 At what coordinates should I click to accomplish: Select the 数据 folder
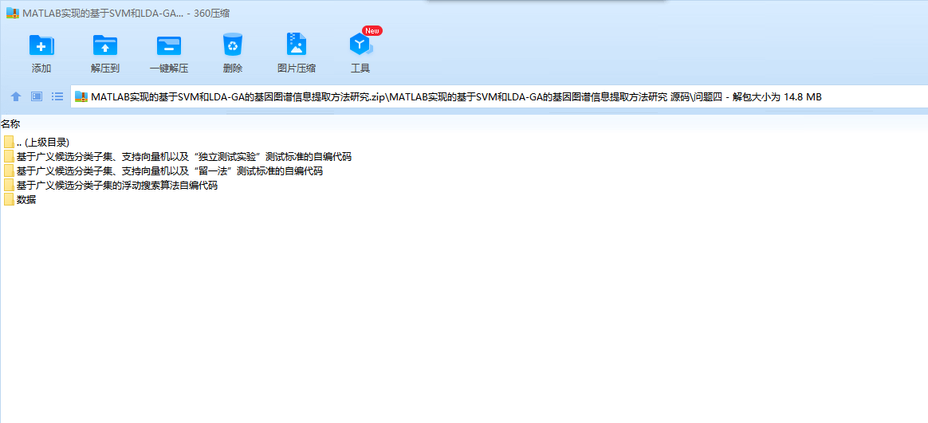19,199
